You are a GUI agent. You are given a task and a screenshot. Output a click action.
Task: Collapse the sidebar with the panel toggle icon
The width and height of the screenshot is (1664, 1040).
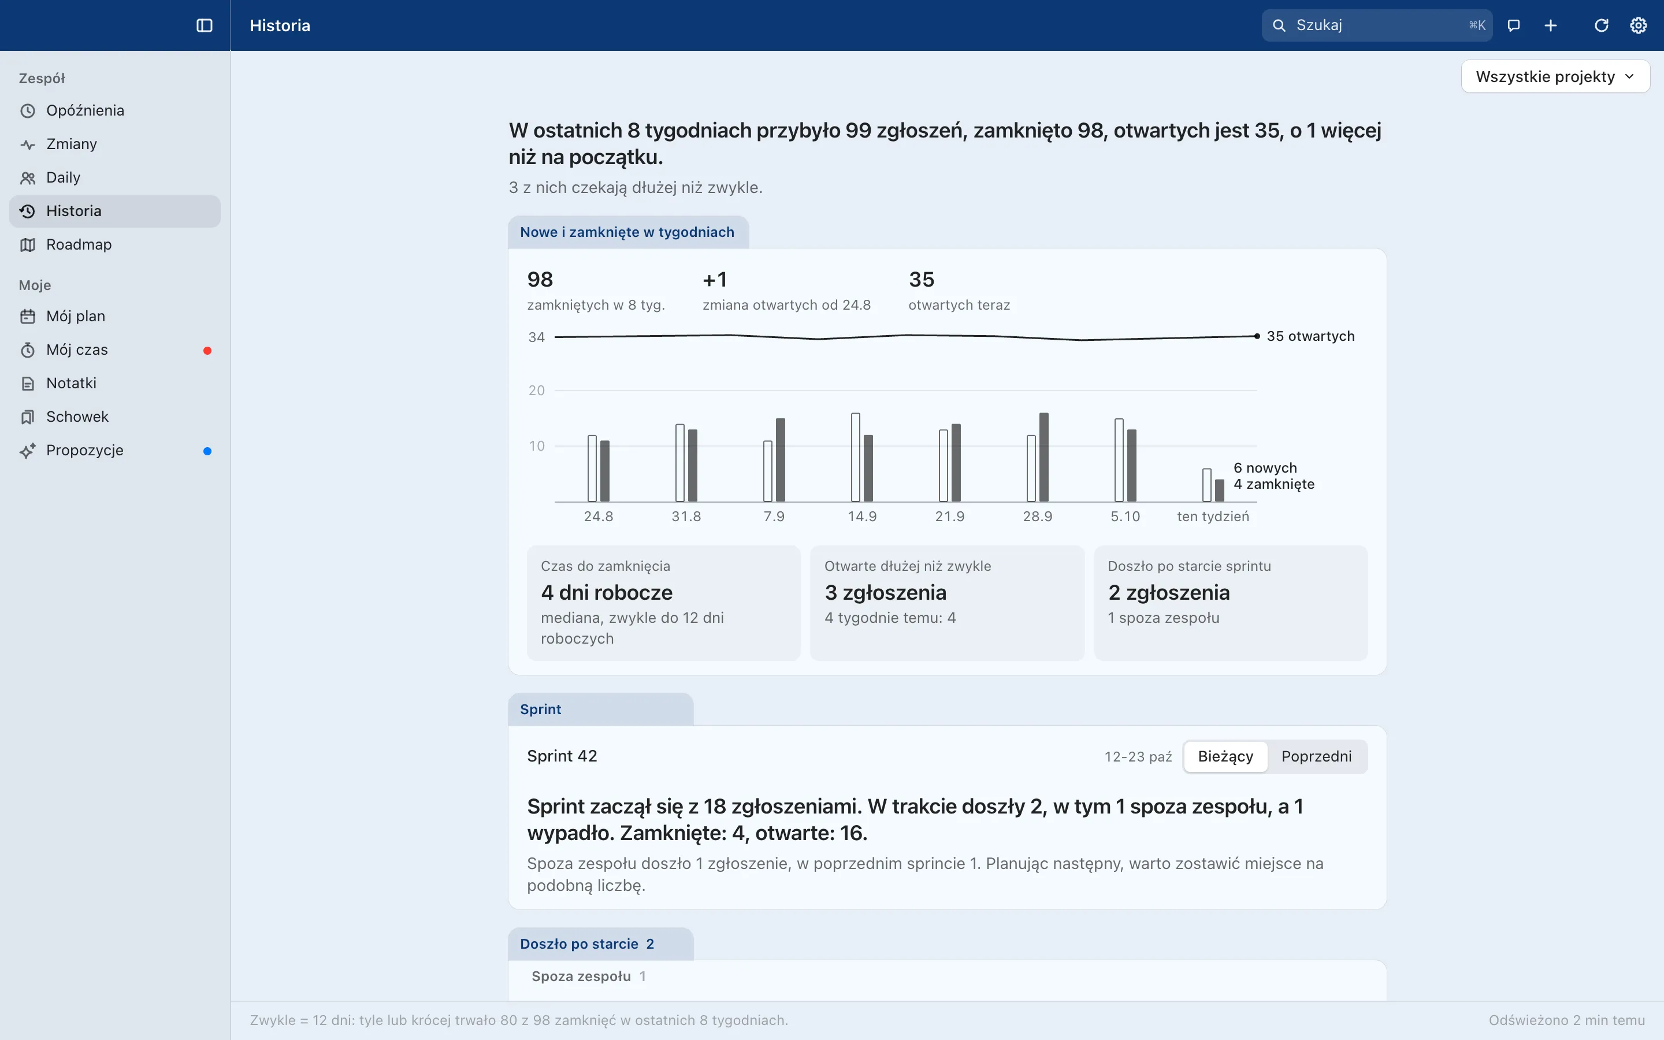point(204,25)
